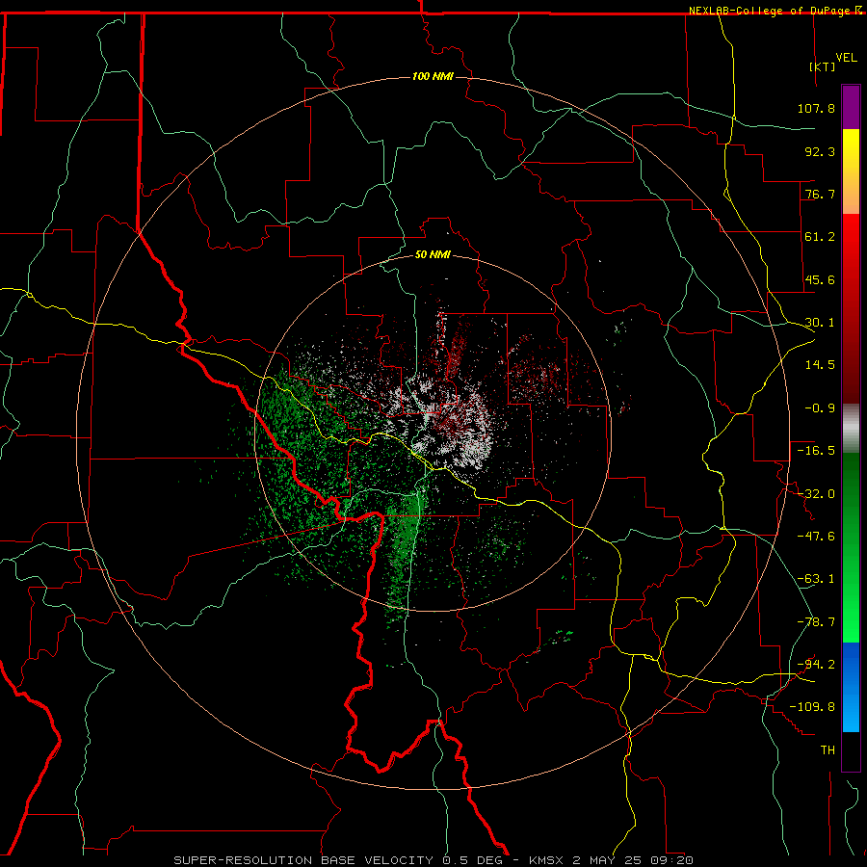Click the -47.6 legend value
867x867 pixels.
[816, 537]
